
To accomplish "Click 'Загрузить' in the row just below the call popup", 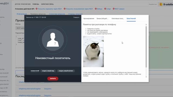I will tap(48, 89).
